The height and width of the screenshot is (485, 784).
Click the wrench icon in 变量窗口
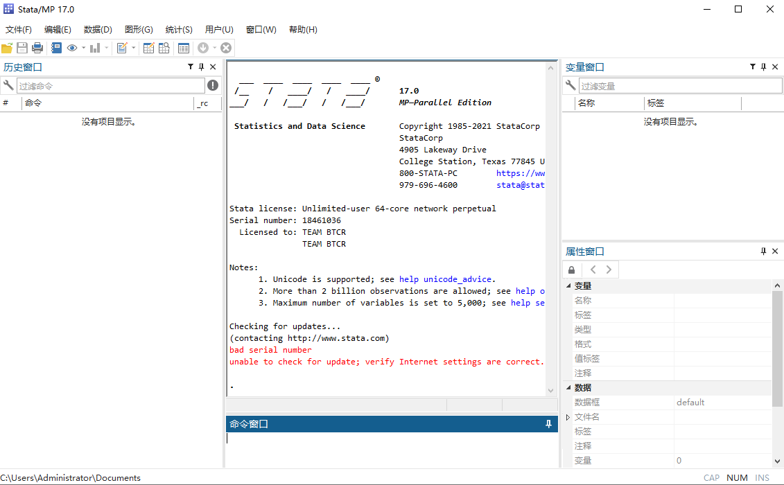tap(570, 85)
